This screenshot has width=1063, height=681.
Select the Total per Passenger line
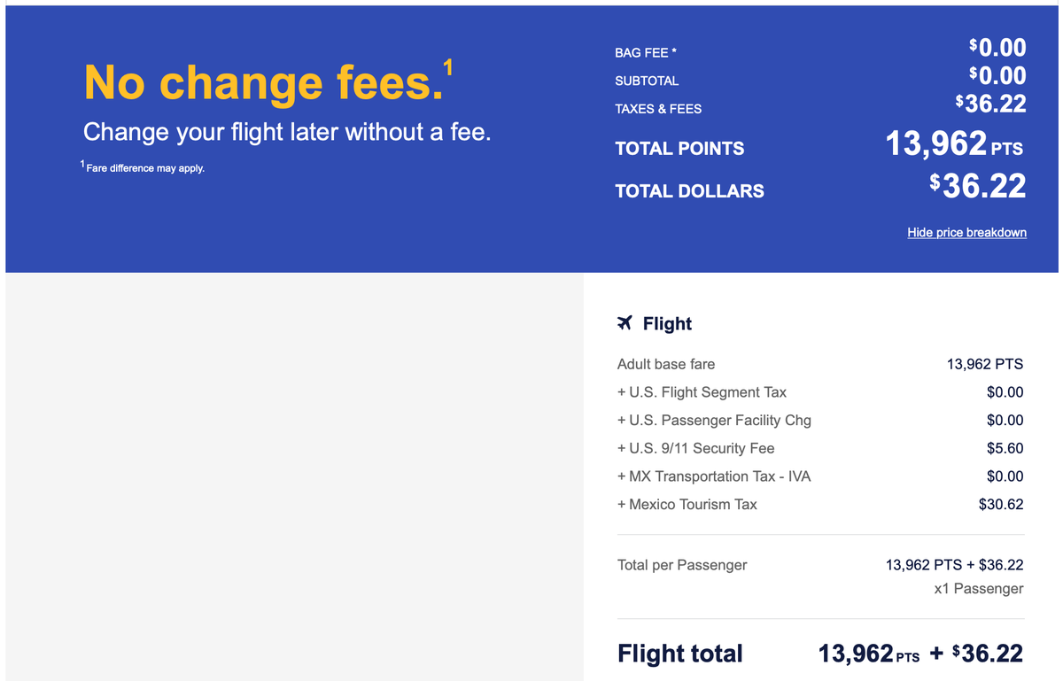point(681,564)
